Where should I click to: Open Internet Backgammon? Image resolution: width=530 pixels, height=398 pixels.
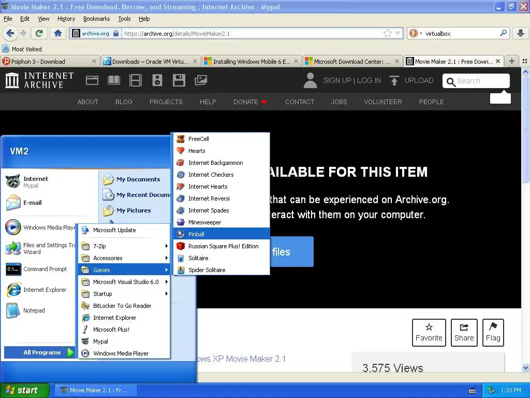pyautogui.click(x=222, y=163)
